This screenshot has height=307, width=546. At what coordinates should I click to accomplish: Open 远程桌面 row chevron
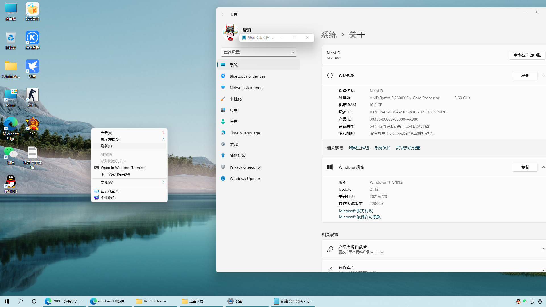tap(543, 269)
